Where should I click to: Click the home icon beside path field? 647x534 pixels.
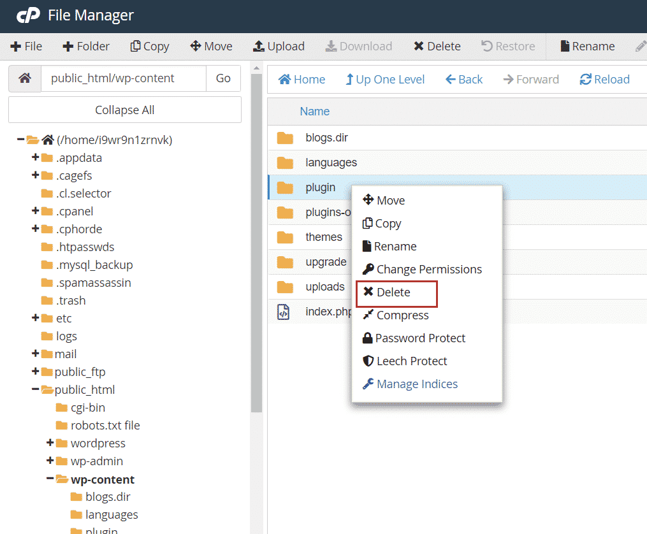[x=25, y=78]
